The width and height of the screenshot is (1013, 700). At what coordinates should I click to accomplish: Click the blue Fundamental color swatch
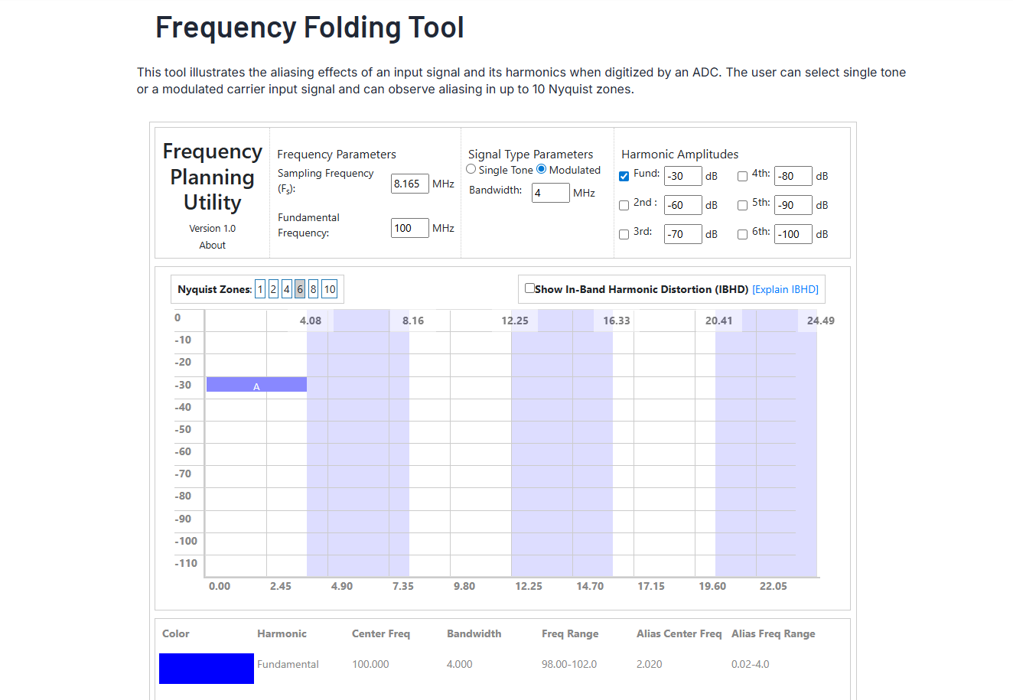point(207,669)
